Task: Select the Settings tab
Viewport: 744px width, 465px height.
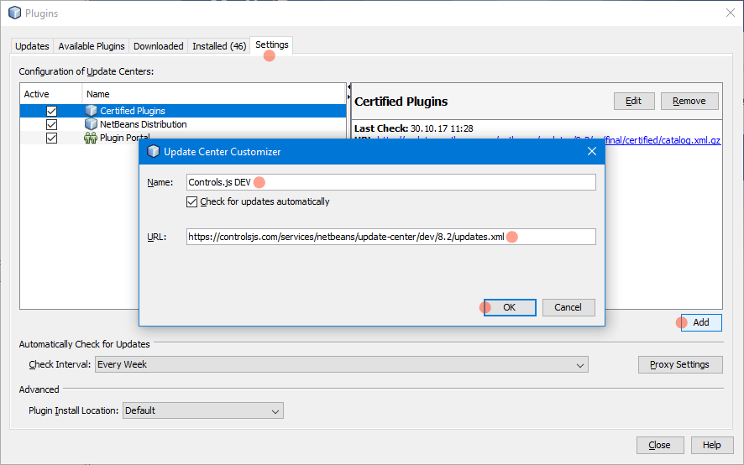Action: 272,45
